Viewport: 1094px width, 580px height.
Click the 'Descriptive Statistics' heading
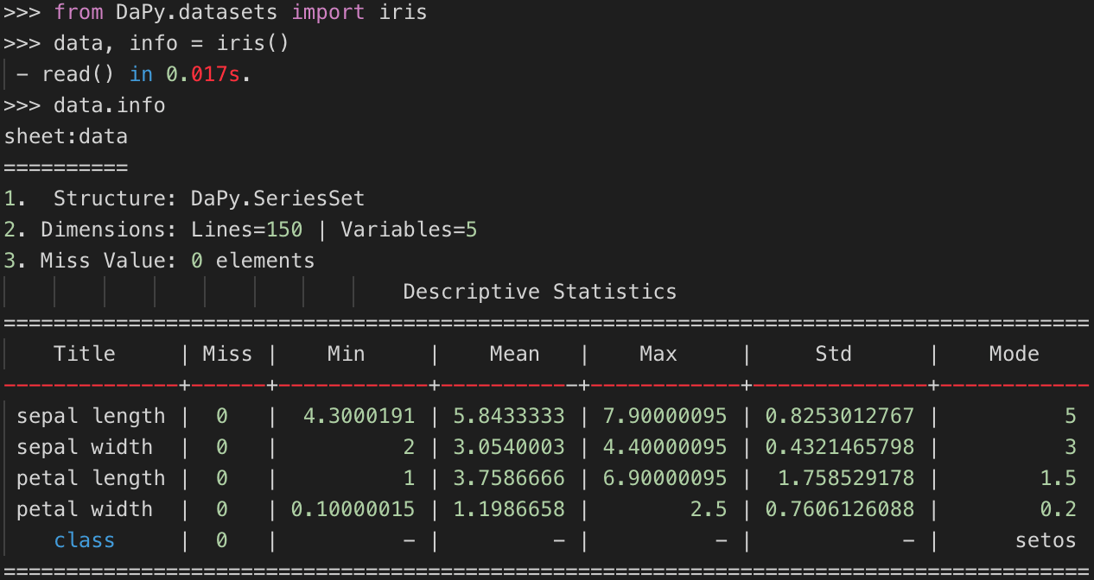540,292
